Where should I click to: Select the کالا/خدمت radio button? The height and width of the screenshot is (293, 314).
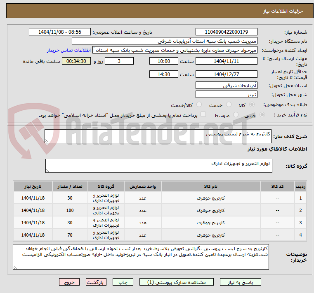199,105
